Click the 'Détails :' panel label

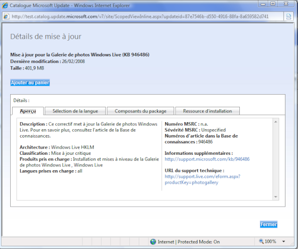pos(21,101)
